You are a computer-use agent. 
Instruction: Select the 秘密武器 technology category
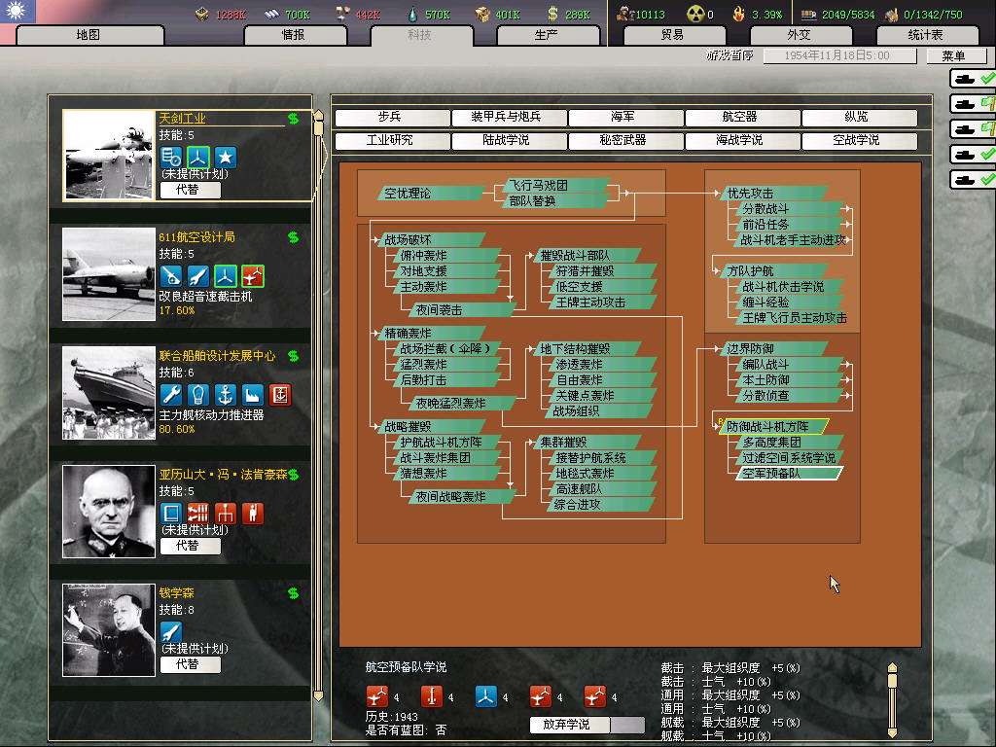(x=622, y=141)
